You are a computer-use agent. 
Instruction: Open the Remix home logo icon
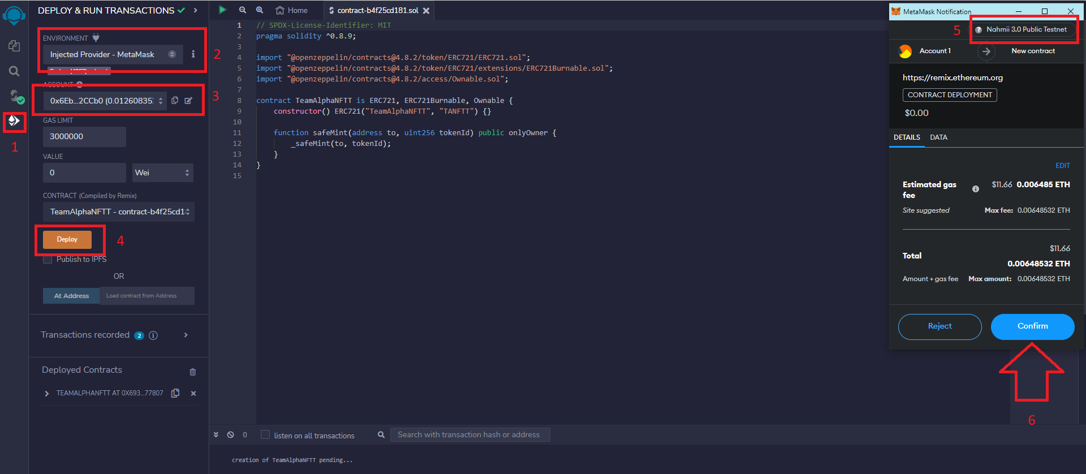click(14, 15)
